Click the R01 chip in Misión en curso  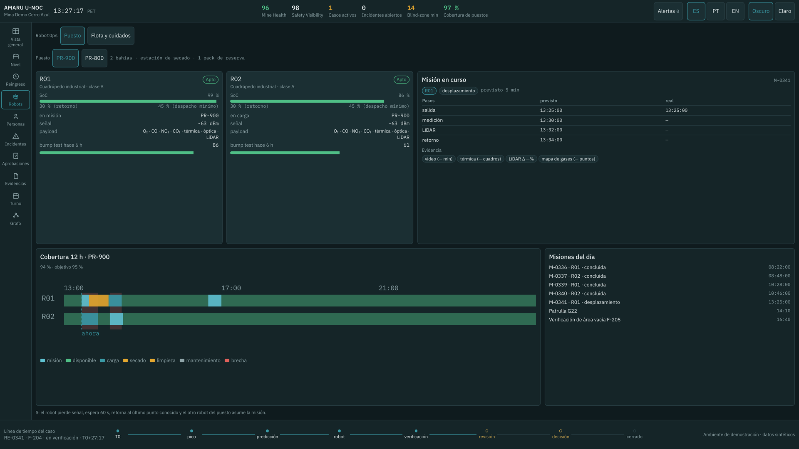[x=429, y=91]
